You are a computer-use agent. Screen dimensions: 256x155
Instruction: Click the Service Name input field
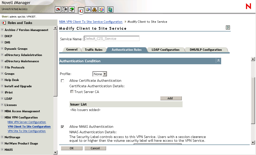(112, 38)
